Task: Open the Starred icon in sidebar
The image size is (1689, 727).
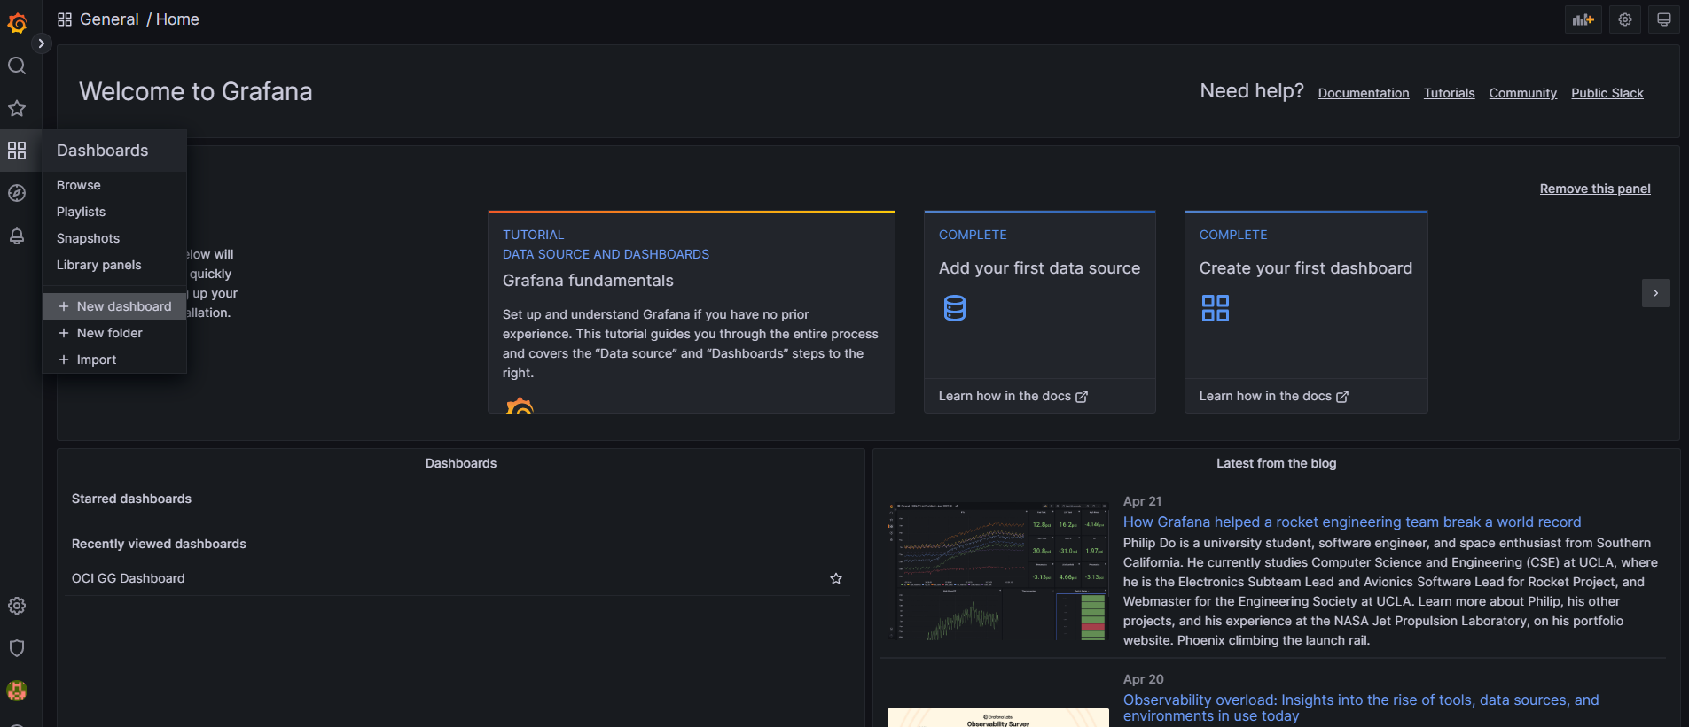Action: [17, 108]
